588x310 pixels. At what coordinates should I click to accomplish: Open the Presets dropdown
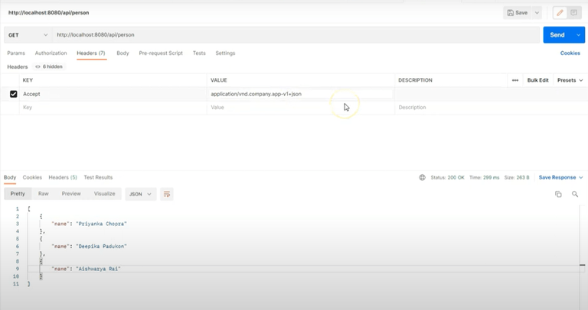point(570,80)
